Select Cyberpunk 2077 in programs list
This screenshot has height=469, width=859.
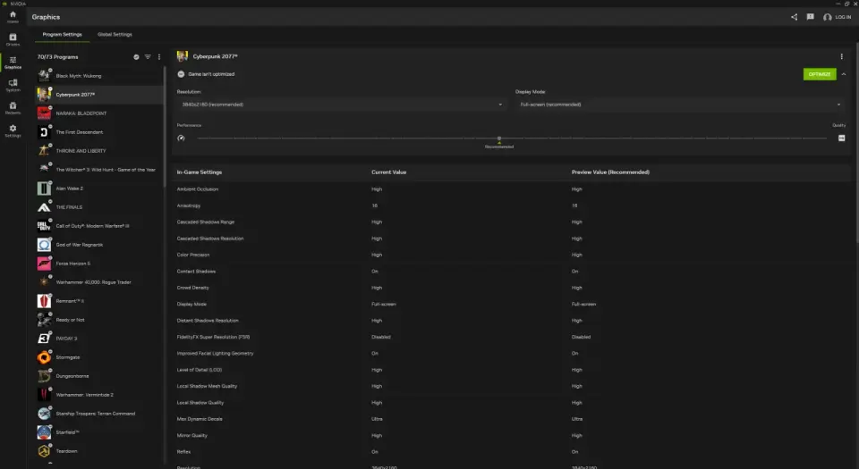[x=98, y=95]
